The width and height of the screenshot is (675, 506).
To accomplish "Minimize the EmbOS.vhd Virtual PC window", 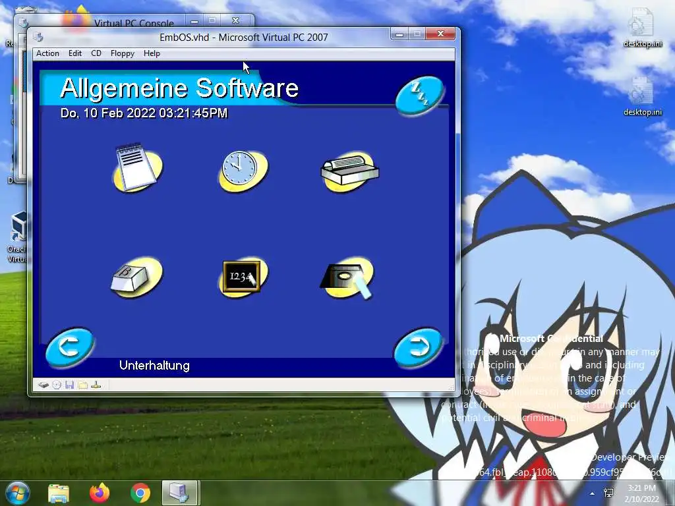I will tap(399, 34).
